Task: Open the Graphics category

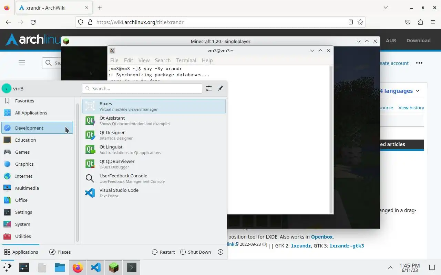Action: coord(37,164)
